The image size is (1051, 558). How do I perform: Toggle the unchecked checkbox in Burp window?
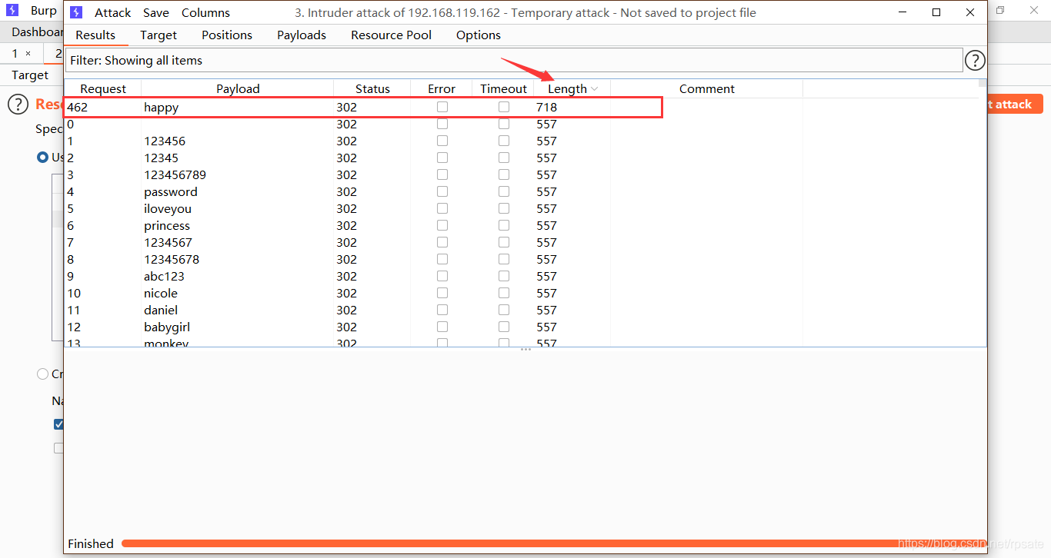tap(58, 448)
